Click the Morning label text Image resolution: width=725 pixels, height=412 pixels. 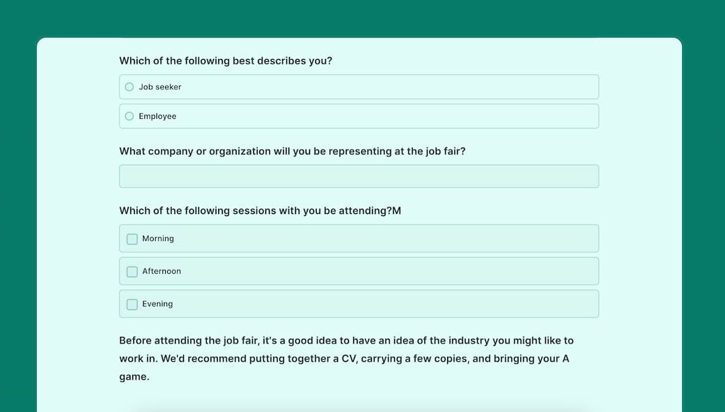(x=158, y=238)
